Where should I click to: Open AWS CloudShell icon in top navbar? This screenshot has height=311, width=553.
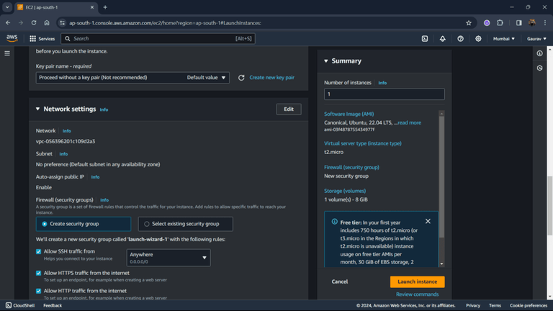425,39
